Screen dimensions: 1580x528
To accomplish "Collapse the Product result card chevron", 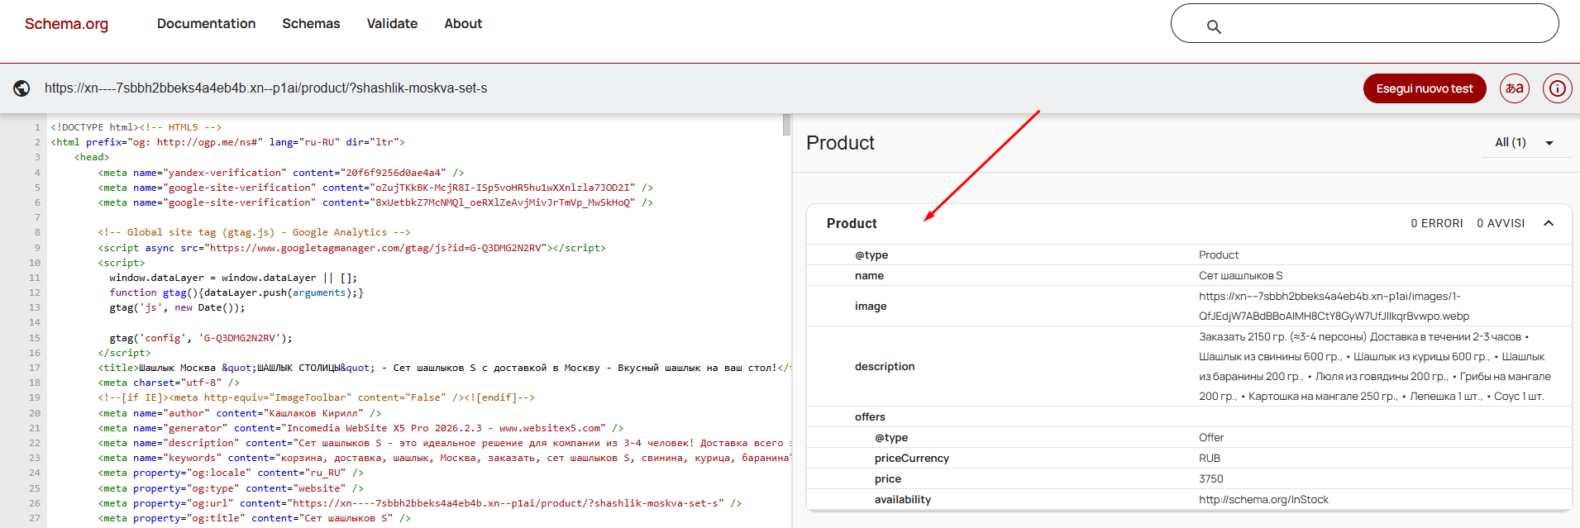I will pos(1549,223).
